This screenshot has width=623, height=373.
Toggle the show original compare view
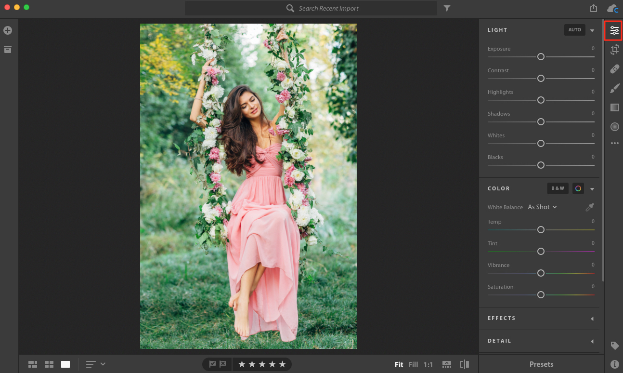[465, 364]
